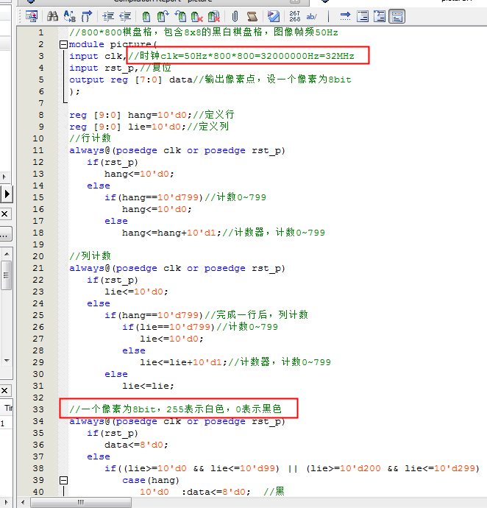Jump to the next bookmark
Screen dimensions: 487x508
coord(163,16)
